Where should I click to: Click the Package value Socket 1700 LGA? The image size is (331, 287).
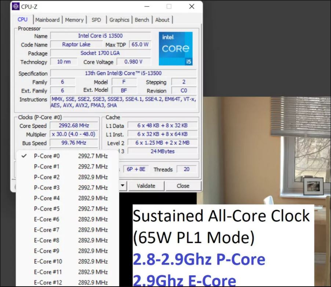101,53
